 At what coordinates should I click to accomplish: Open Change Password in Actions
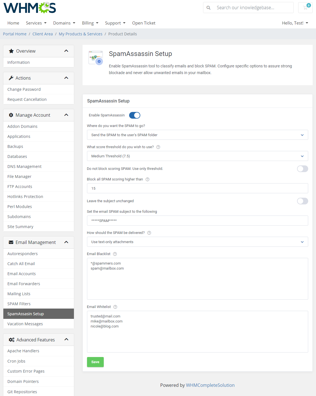click(x=38, y=89)
